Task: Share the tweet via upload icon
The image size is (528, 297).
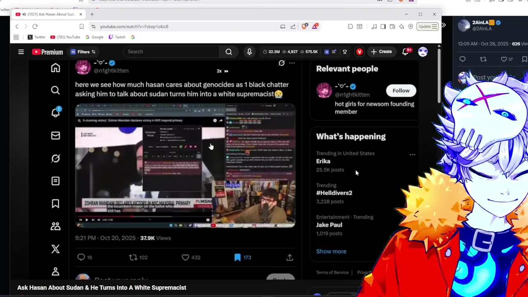Action: [290, 257]
